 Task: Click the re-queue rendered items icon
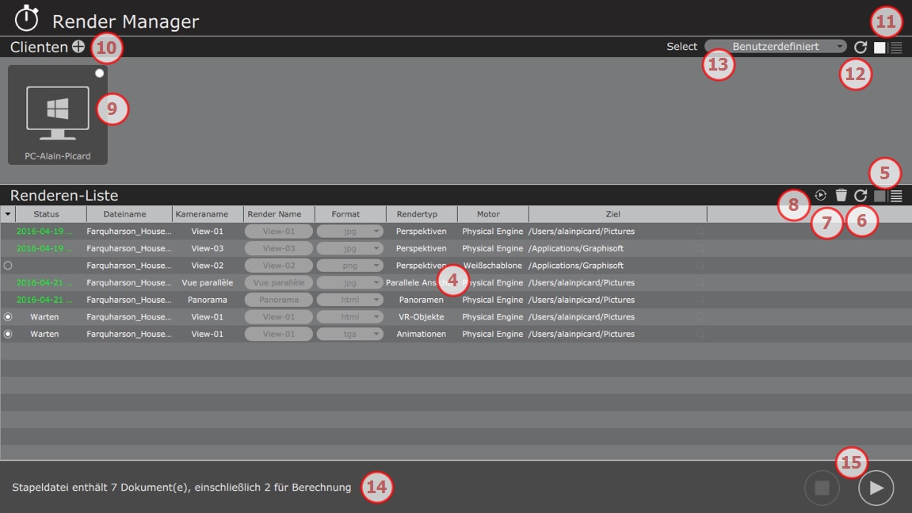820,193
